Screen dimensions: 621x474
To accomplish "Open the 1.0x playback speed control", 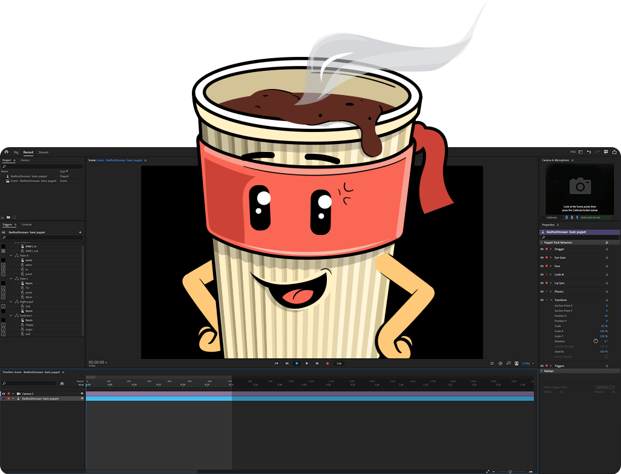I will (339, 363).
